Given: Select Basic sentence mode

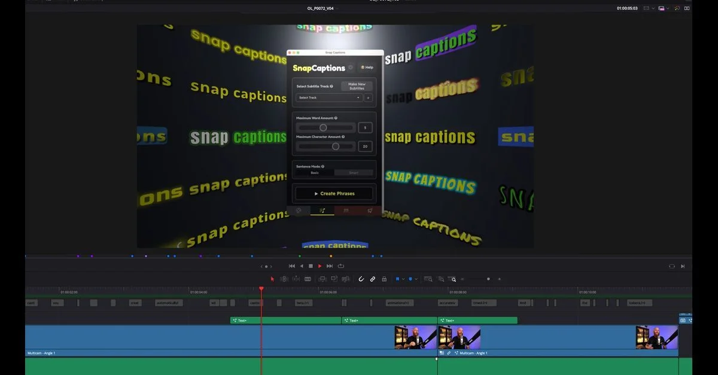Looking at the screenshot, I should pyautogui.click(x=315, y=173).
